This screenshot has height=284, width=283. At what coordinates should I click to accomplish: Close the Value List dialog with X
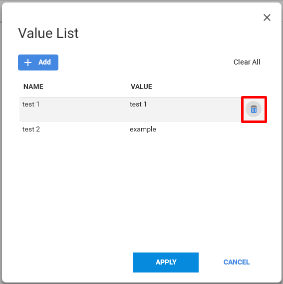[x=267, y=17]
